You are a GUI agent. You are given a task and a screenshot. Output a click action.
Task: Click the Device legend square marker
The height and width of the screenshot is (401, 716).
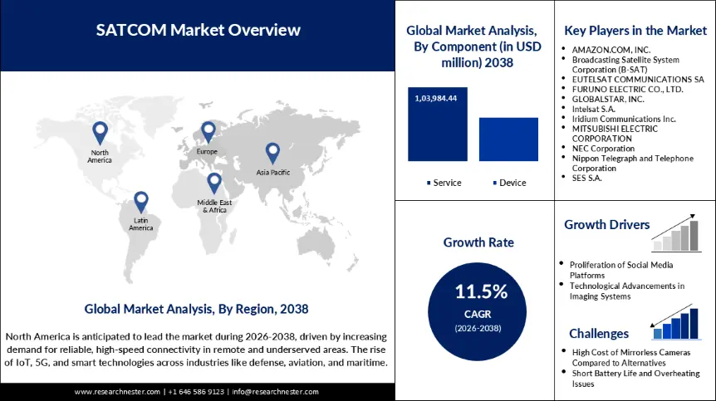pos(495,183)
